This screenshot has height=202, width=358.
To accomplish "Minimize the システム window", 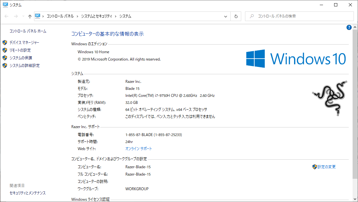I will click(321, 5).
